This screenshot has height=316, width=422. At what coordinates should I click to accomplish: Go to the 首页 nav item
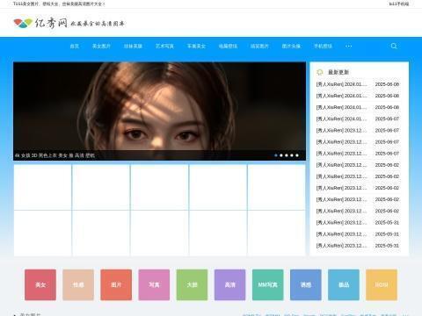(x=75, y=46)
